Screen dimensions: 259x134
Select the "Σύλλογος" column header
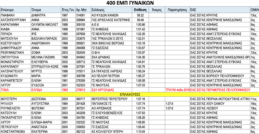pos(98,10)
